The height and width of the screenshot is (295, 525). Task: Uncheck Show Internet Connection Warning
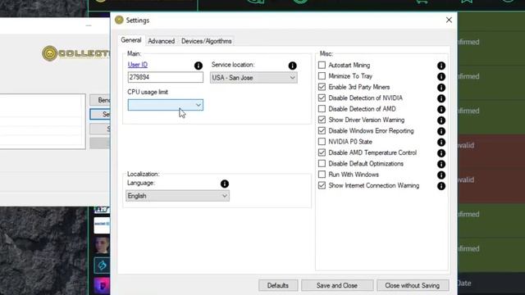322,185
